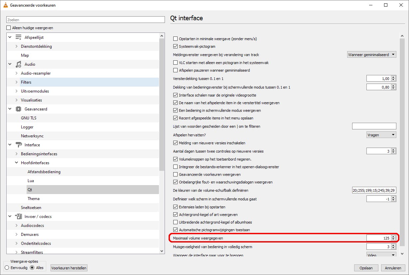Image resolution: width=409 pixels, height=275 pixels.
Task: Click the Voorkeuren herstellen button
Action: click(x=69, y=268)
